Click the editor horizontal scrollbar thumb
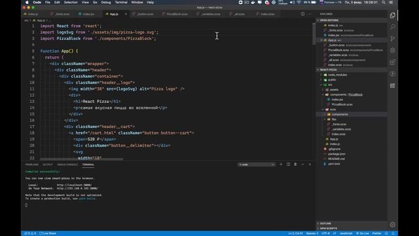 point(82,159)
